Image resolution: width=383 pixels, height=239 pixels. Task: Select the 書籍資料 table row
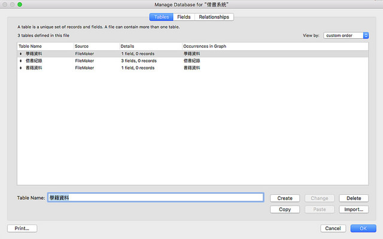[193, 68]
